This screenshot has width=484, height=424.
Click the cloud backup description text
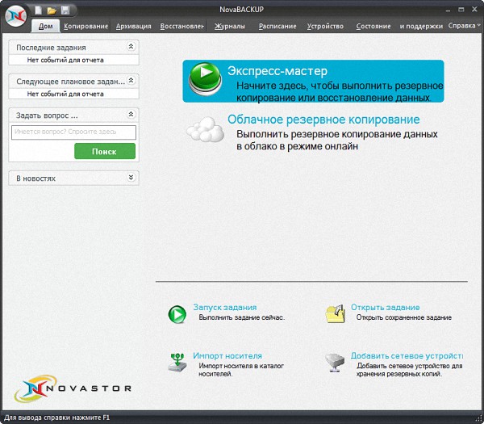[x=336, y=140]
